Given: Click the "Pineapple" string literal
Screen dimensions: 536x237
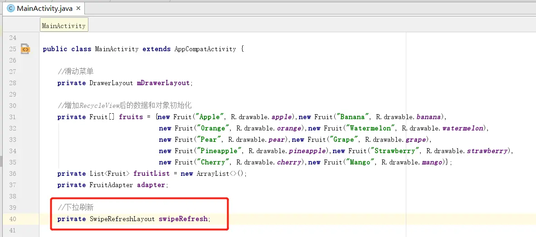Looking at the screenshot, I should coord(219,150).
